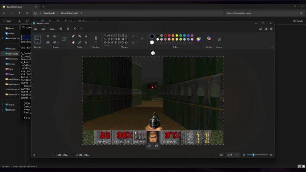Click the Share icon in Paint
Image resolution: width=306 pixels, height=172 pixels.
coord(260,29)
